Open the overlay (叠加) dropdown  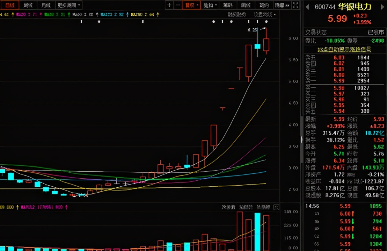point(210,5)
